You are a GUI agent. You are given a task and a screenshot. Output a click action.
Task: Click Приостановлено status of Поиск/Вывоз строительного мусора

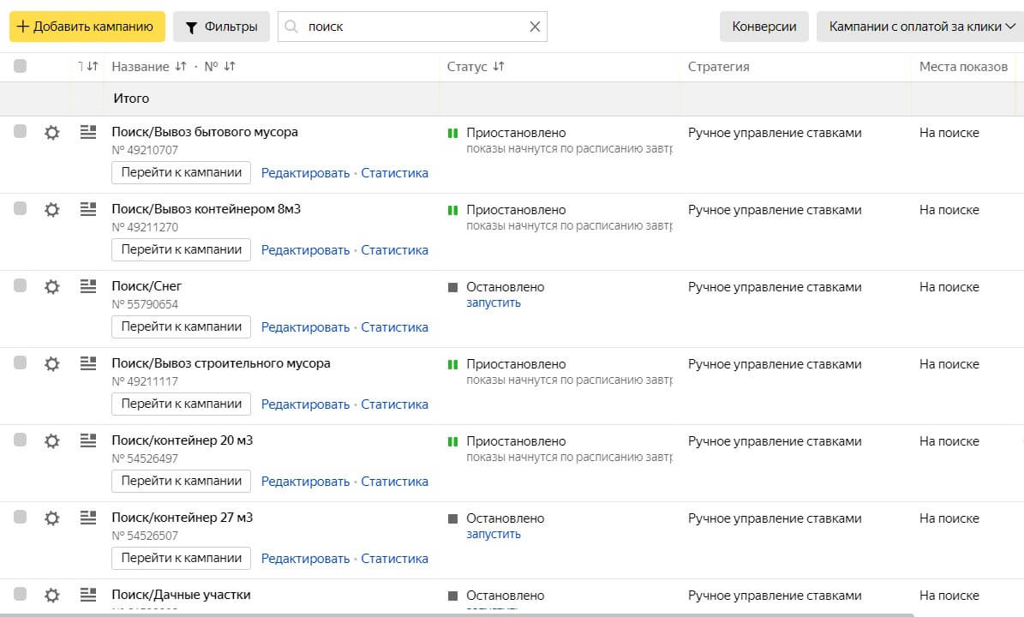click(516, 364)
